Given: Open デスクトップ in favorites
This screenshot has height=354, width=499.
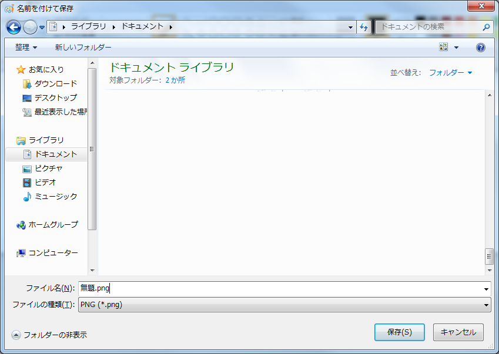Looking at the screenshot, I should click(56, 97).
